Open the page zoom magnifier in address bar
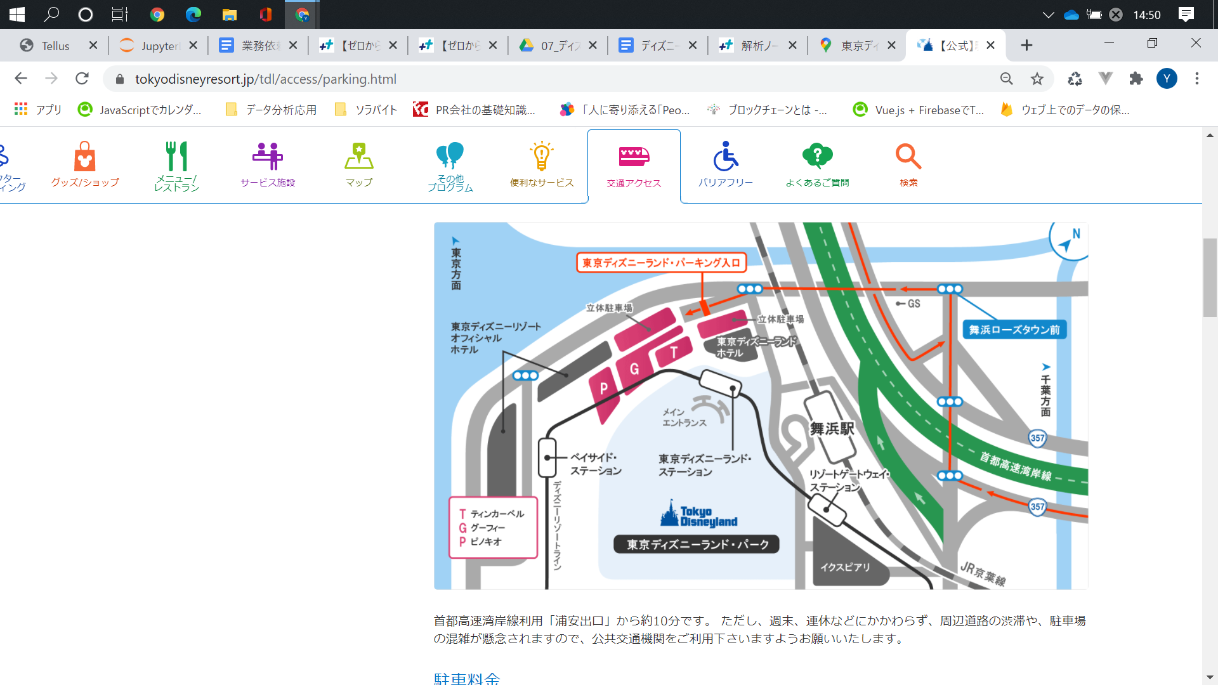 pyautogui.click(x=1007, y=79)
